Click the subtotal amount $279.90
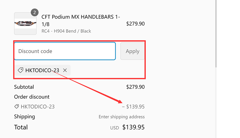 tap(135, 87)
